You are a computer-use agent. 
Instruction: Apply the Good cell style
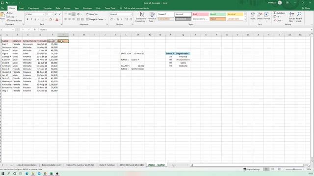[218, 14]
